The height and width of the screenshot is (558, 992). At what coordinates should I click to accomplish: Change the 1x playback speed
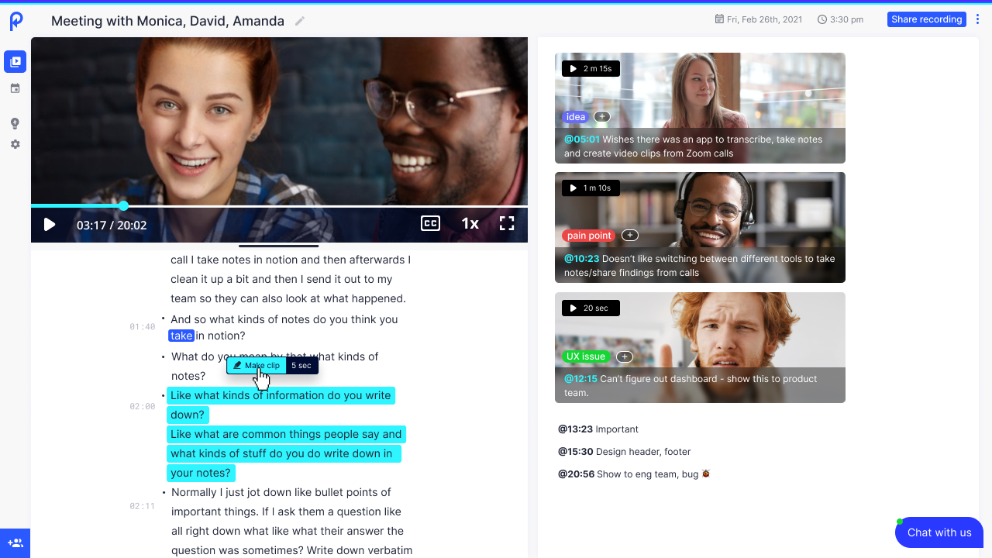[x=470, y=223]
